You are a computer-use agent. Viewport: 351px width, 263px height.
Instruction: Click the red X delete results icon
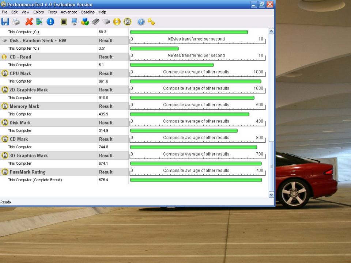point(29,22)
